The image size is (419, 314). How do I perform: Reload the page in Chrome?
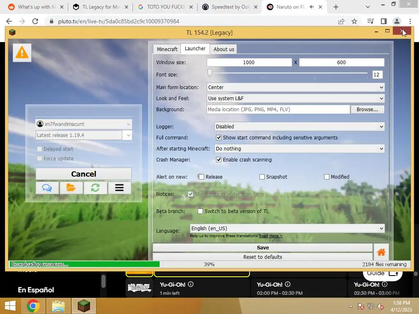[x=35, y=21]
